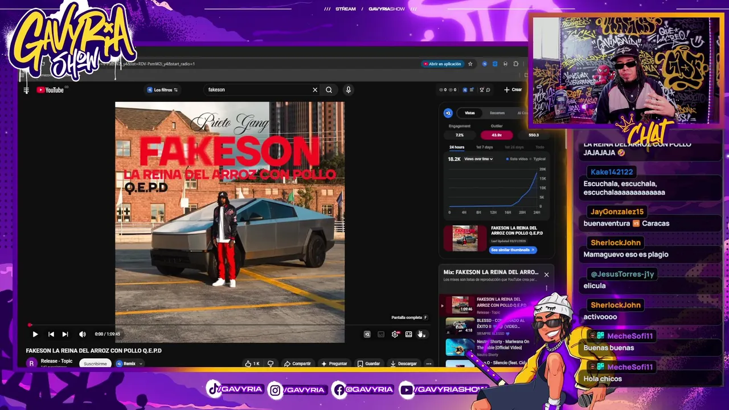Viewport: 729px width, 410px height.
Task: Open the browser extensions puzzle icon
Action: 515,64
